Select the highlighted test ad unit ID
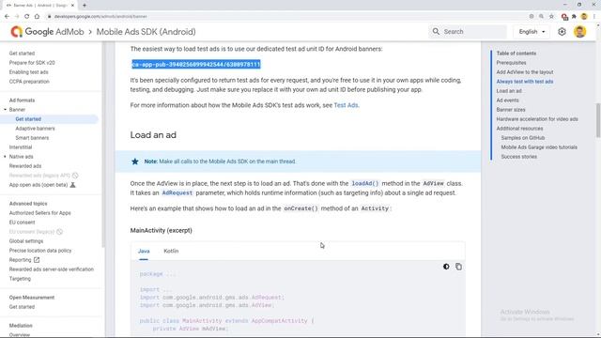 click(196, 65)
